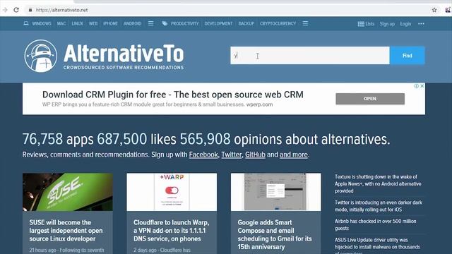The image size is (452, 254).
Task: Click the ad info icon
Action: 416,86
